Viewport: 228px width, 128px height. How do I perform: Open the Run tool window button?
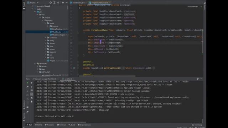29,125
